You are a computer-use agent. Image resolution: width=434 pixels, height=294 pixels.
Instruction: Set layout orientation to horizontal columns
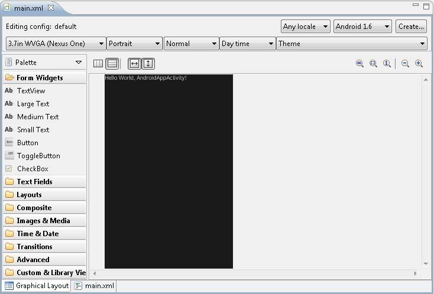(x=98, y=64)
